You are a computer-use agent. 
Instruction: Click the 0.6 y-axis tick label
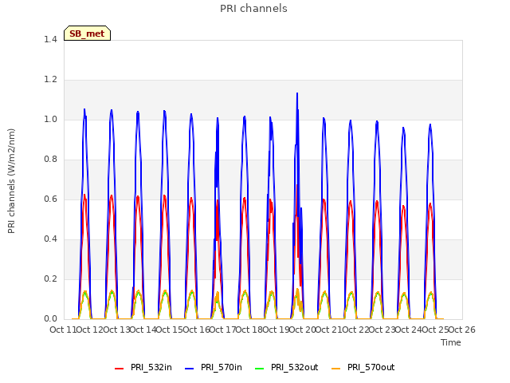coord(50,199)
